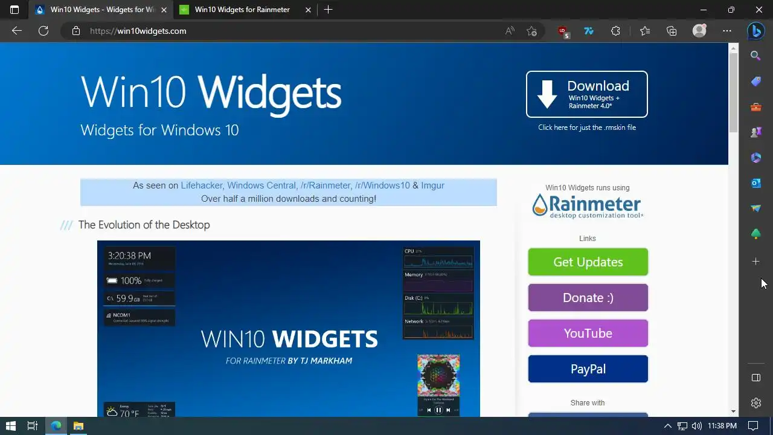The image size is (773, 435).
Task: Open the /r/Windows10 link
Action: 382,185
